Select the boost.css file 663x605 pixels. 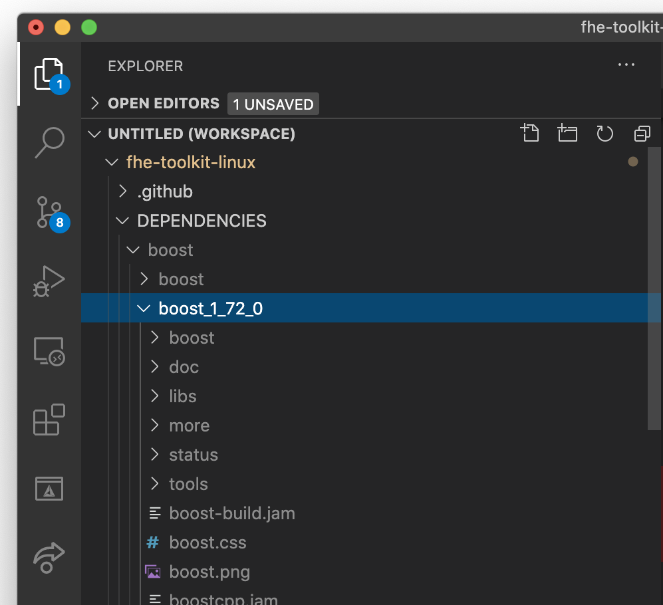(x=207, y=542)
